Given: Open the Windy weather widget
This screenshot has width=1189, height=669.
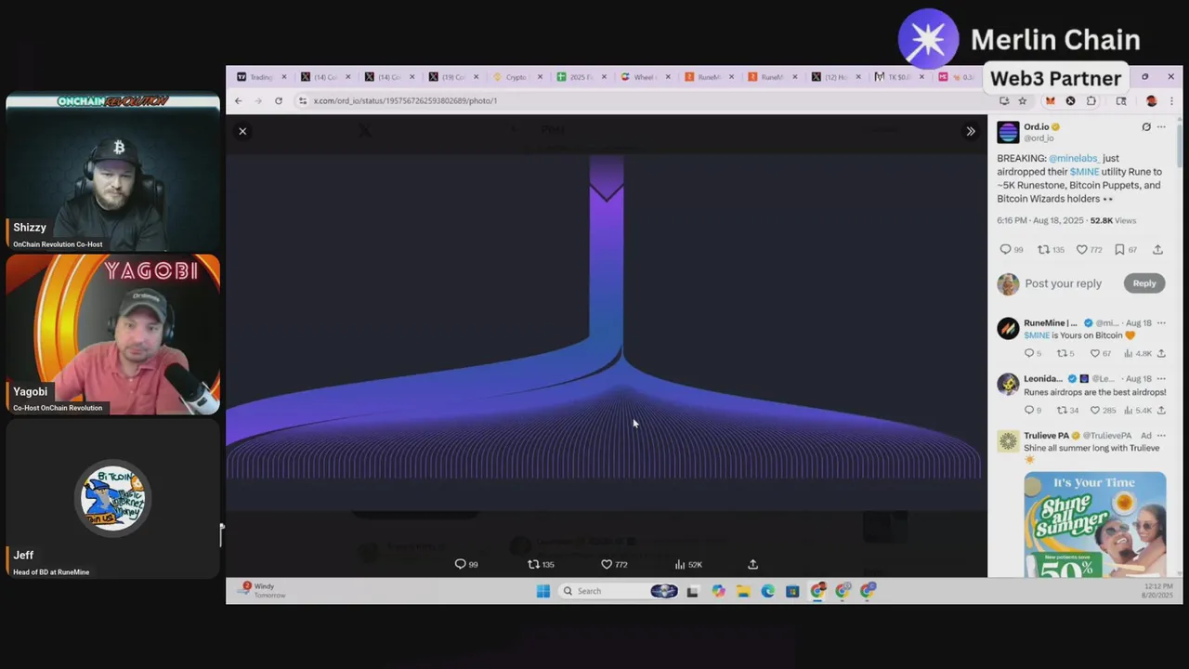Looking at the screenshot, I should (x=261, y=590).
